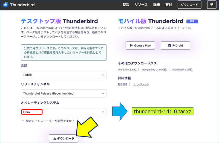219x143 pixels.
Task: Click the desktop ダウンロード button at bottom
Action: coord(64,138)
